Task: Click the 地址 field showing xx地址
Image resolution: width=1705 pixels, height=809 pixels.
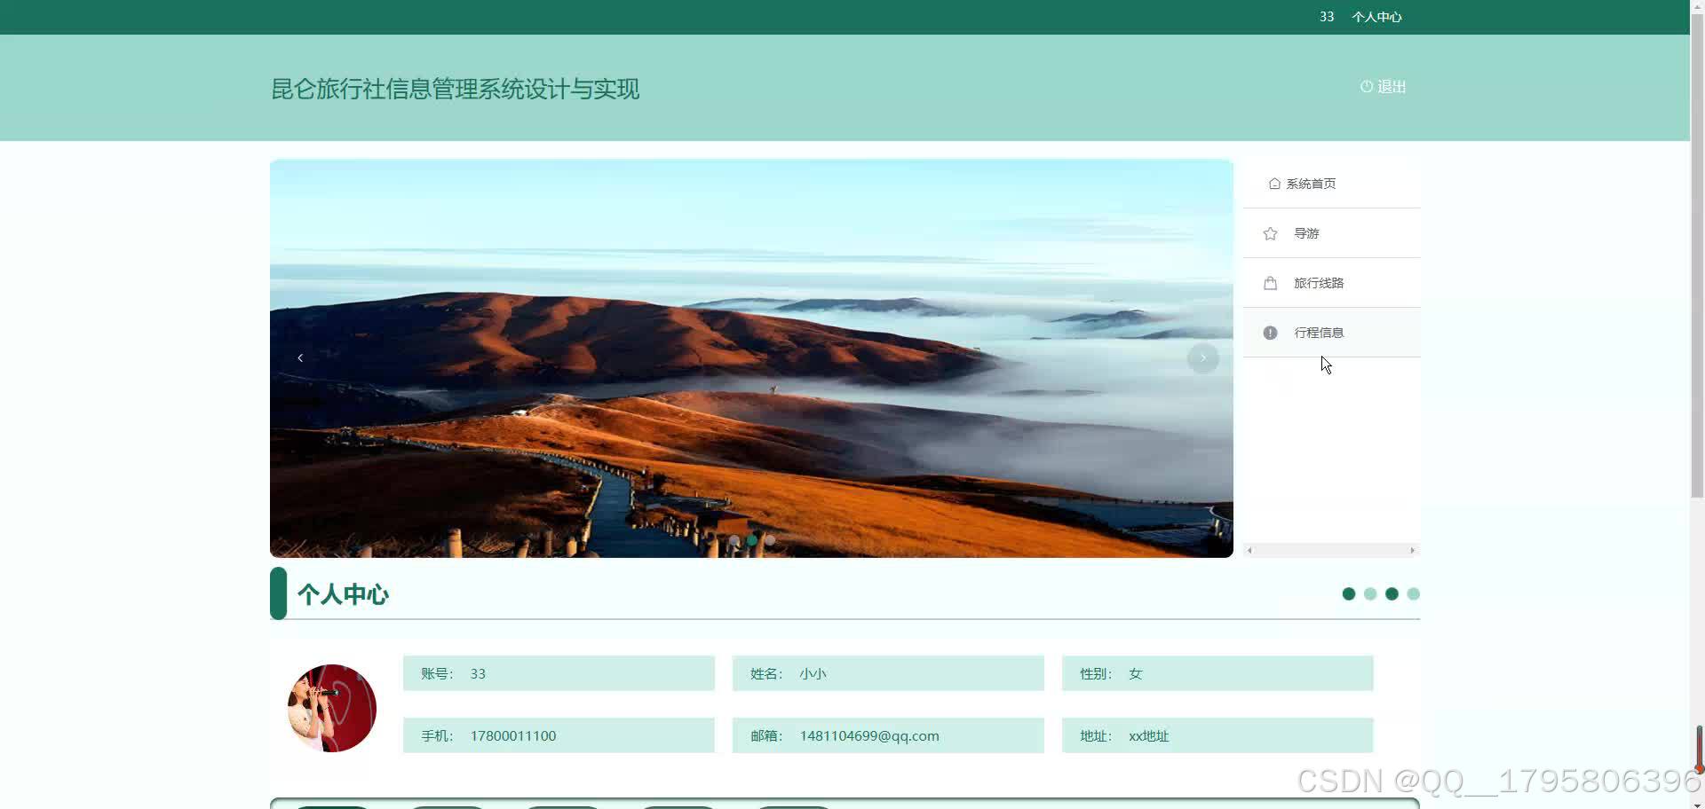Action: click(x=1217, y=735)
